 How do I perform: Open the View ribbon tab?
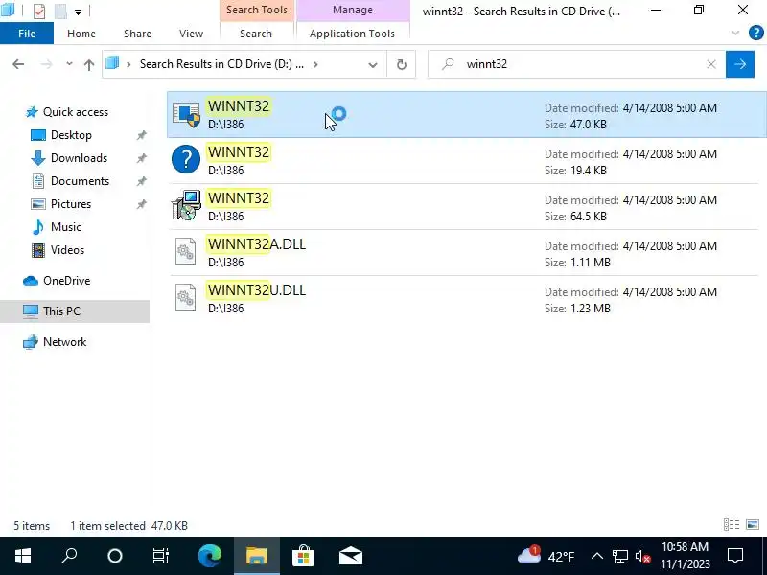coord(191,34)
